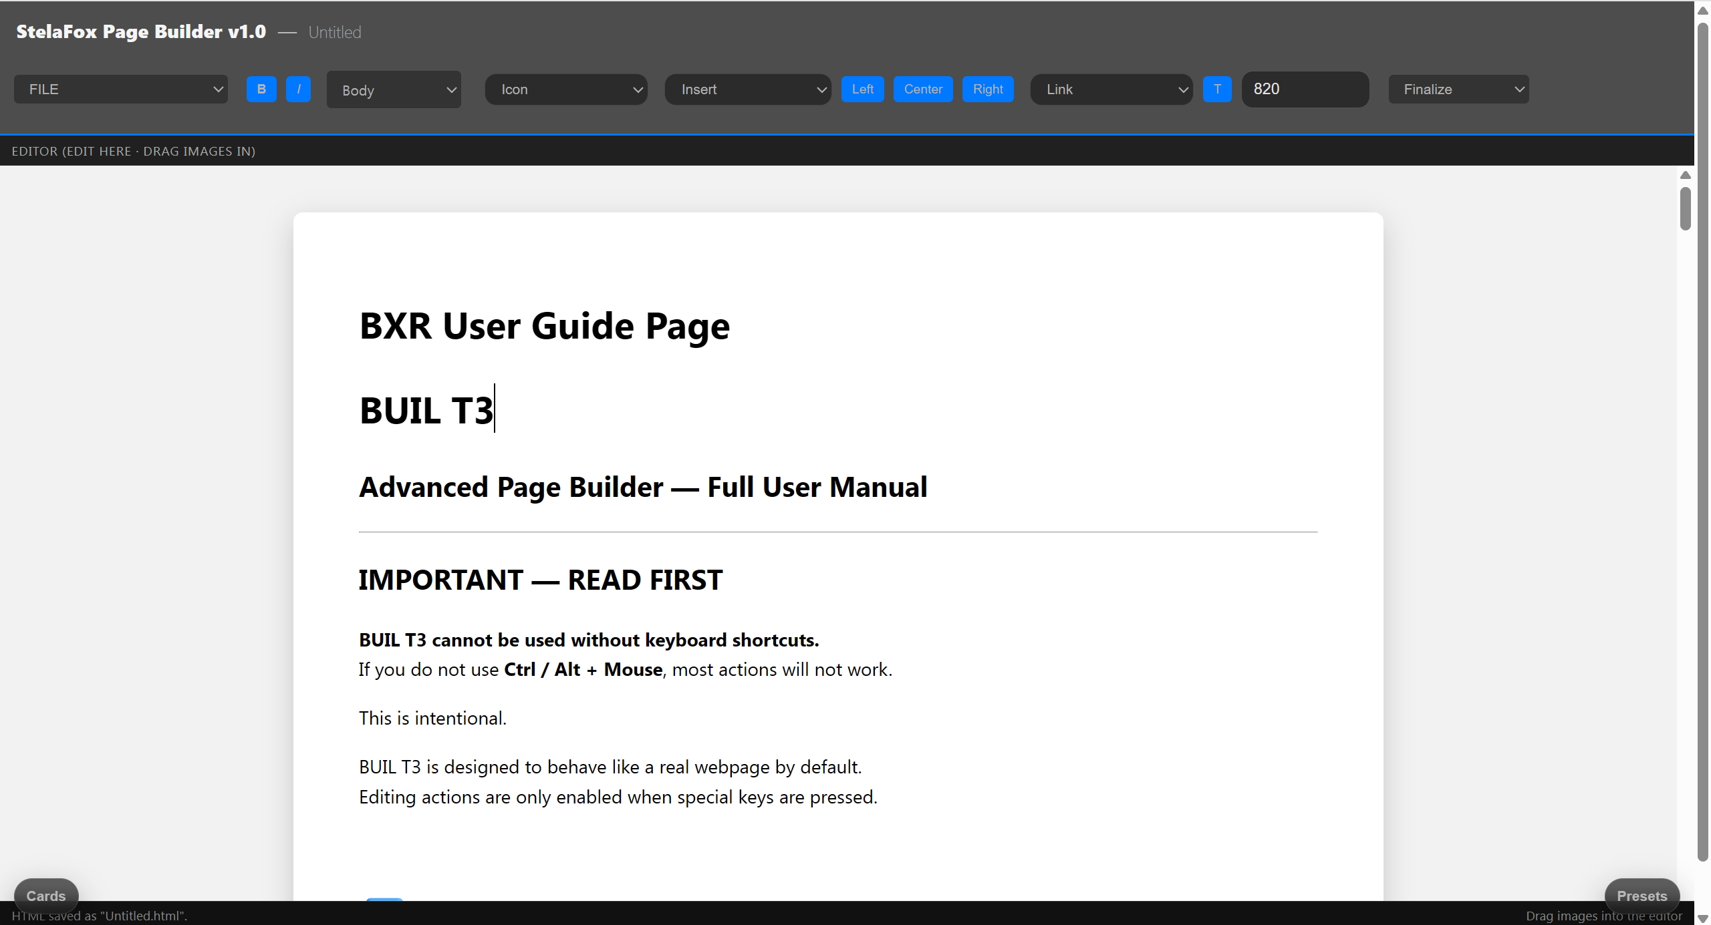The width and height of the screenshot is (1711, 925).
Task: Align text Left
Action: [862, 89]
